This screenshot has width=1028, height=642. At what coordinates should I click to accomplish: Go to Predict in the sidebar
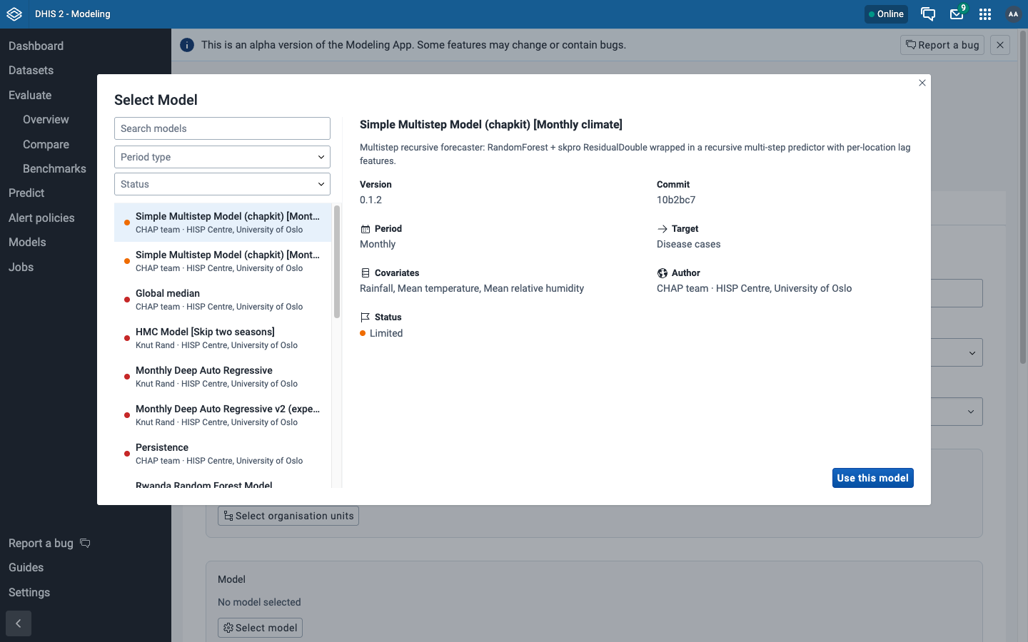coord(26,193)
